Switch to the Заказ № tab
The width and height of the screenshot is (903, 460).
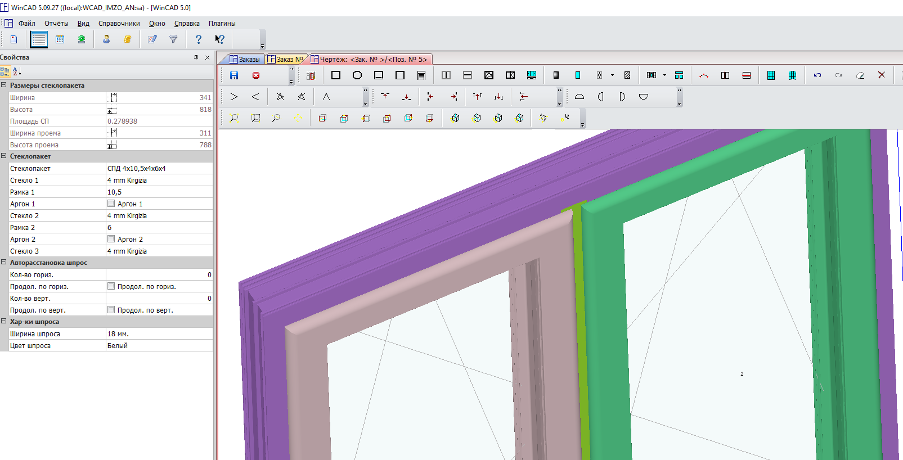(x=285, y=59)
